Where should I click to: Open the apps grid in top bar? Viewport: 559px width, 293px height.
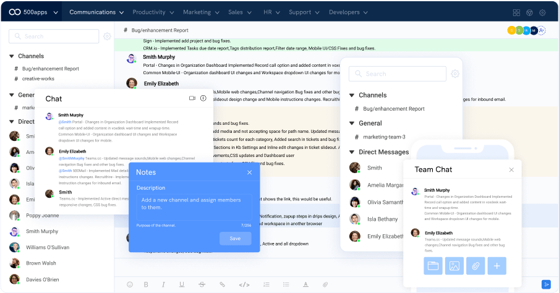(x=516, y=12)
